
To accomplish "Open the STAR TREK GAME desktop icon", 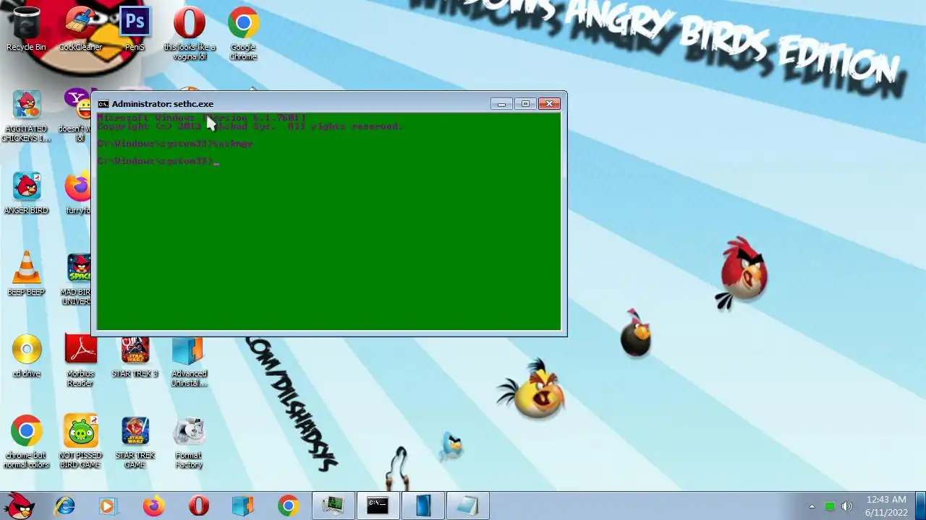I will [x=135, y=442].
